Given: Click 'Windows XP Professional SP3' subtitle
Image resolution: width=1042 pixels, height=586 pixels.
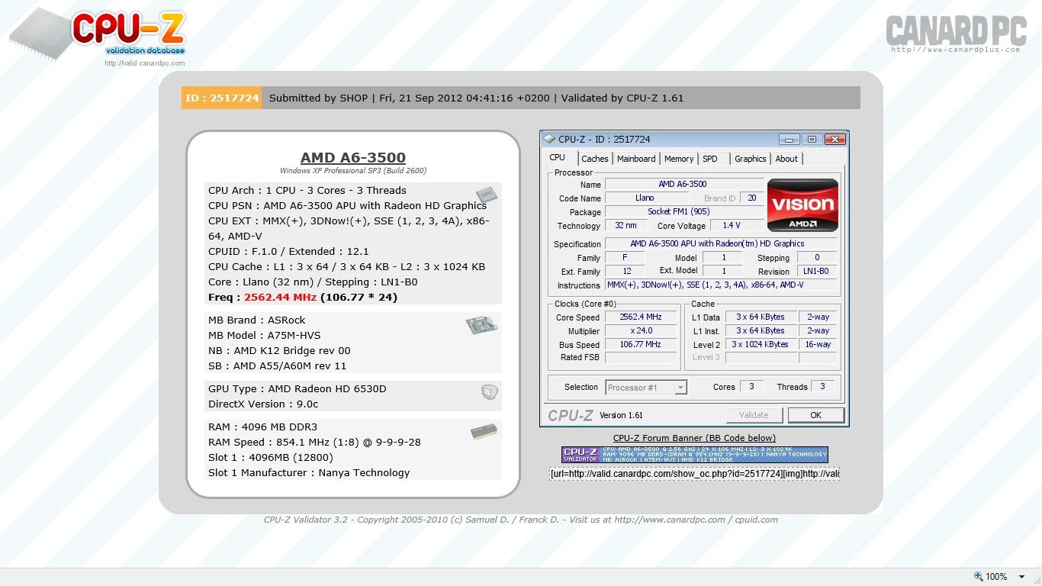Looking at the screenshot, I should pyautogui.click(x=353, y=171).
